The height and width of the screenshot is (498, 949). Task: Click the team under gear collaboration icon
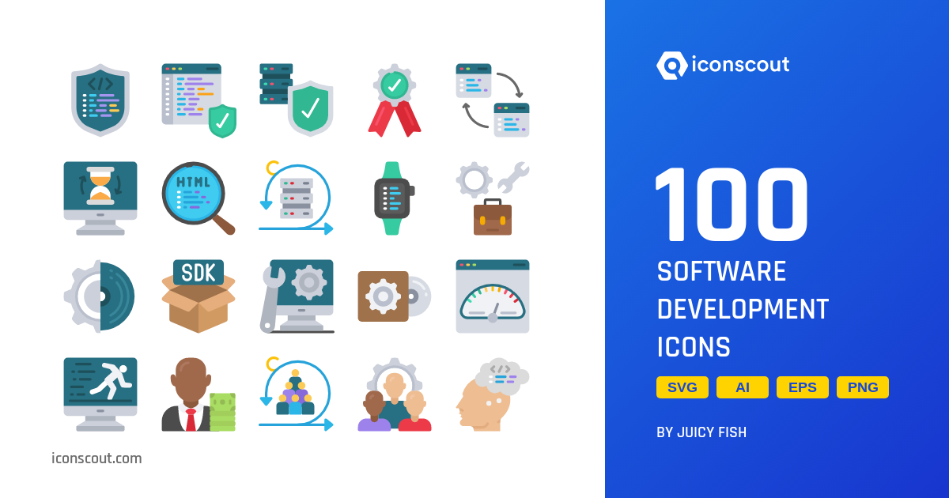394,395
